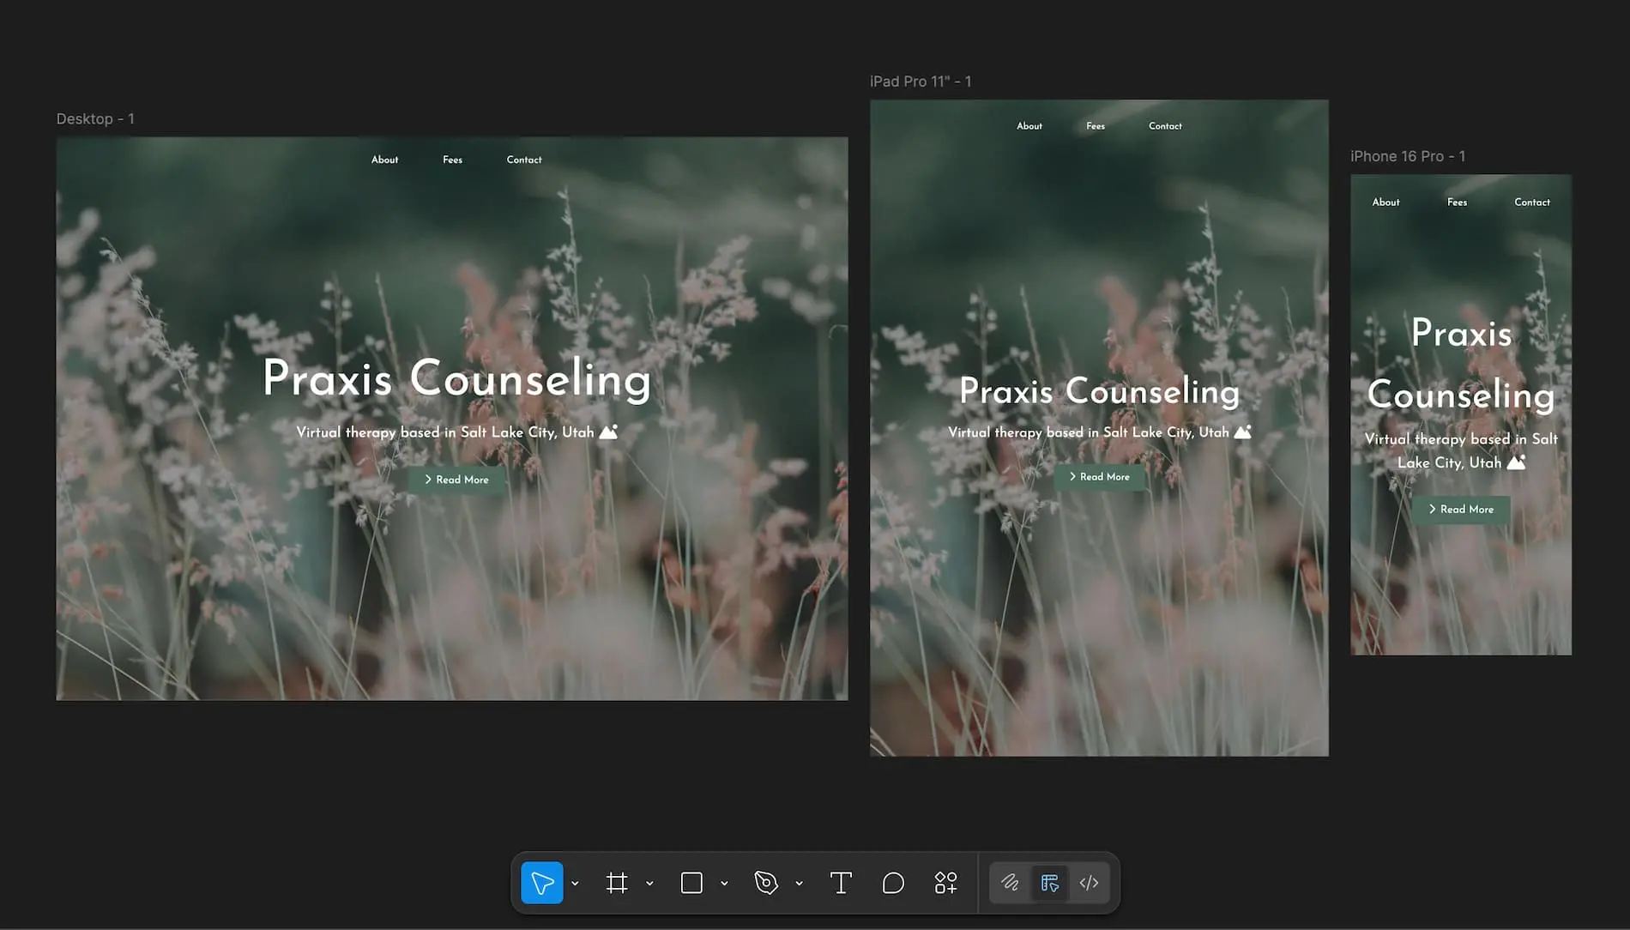This screenshot has width=1630, height=930.
Task: Click Read More on the Desktop design
Action: [457, 480]
